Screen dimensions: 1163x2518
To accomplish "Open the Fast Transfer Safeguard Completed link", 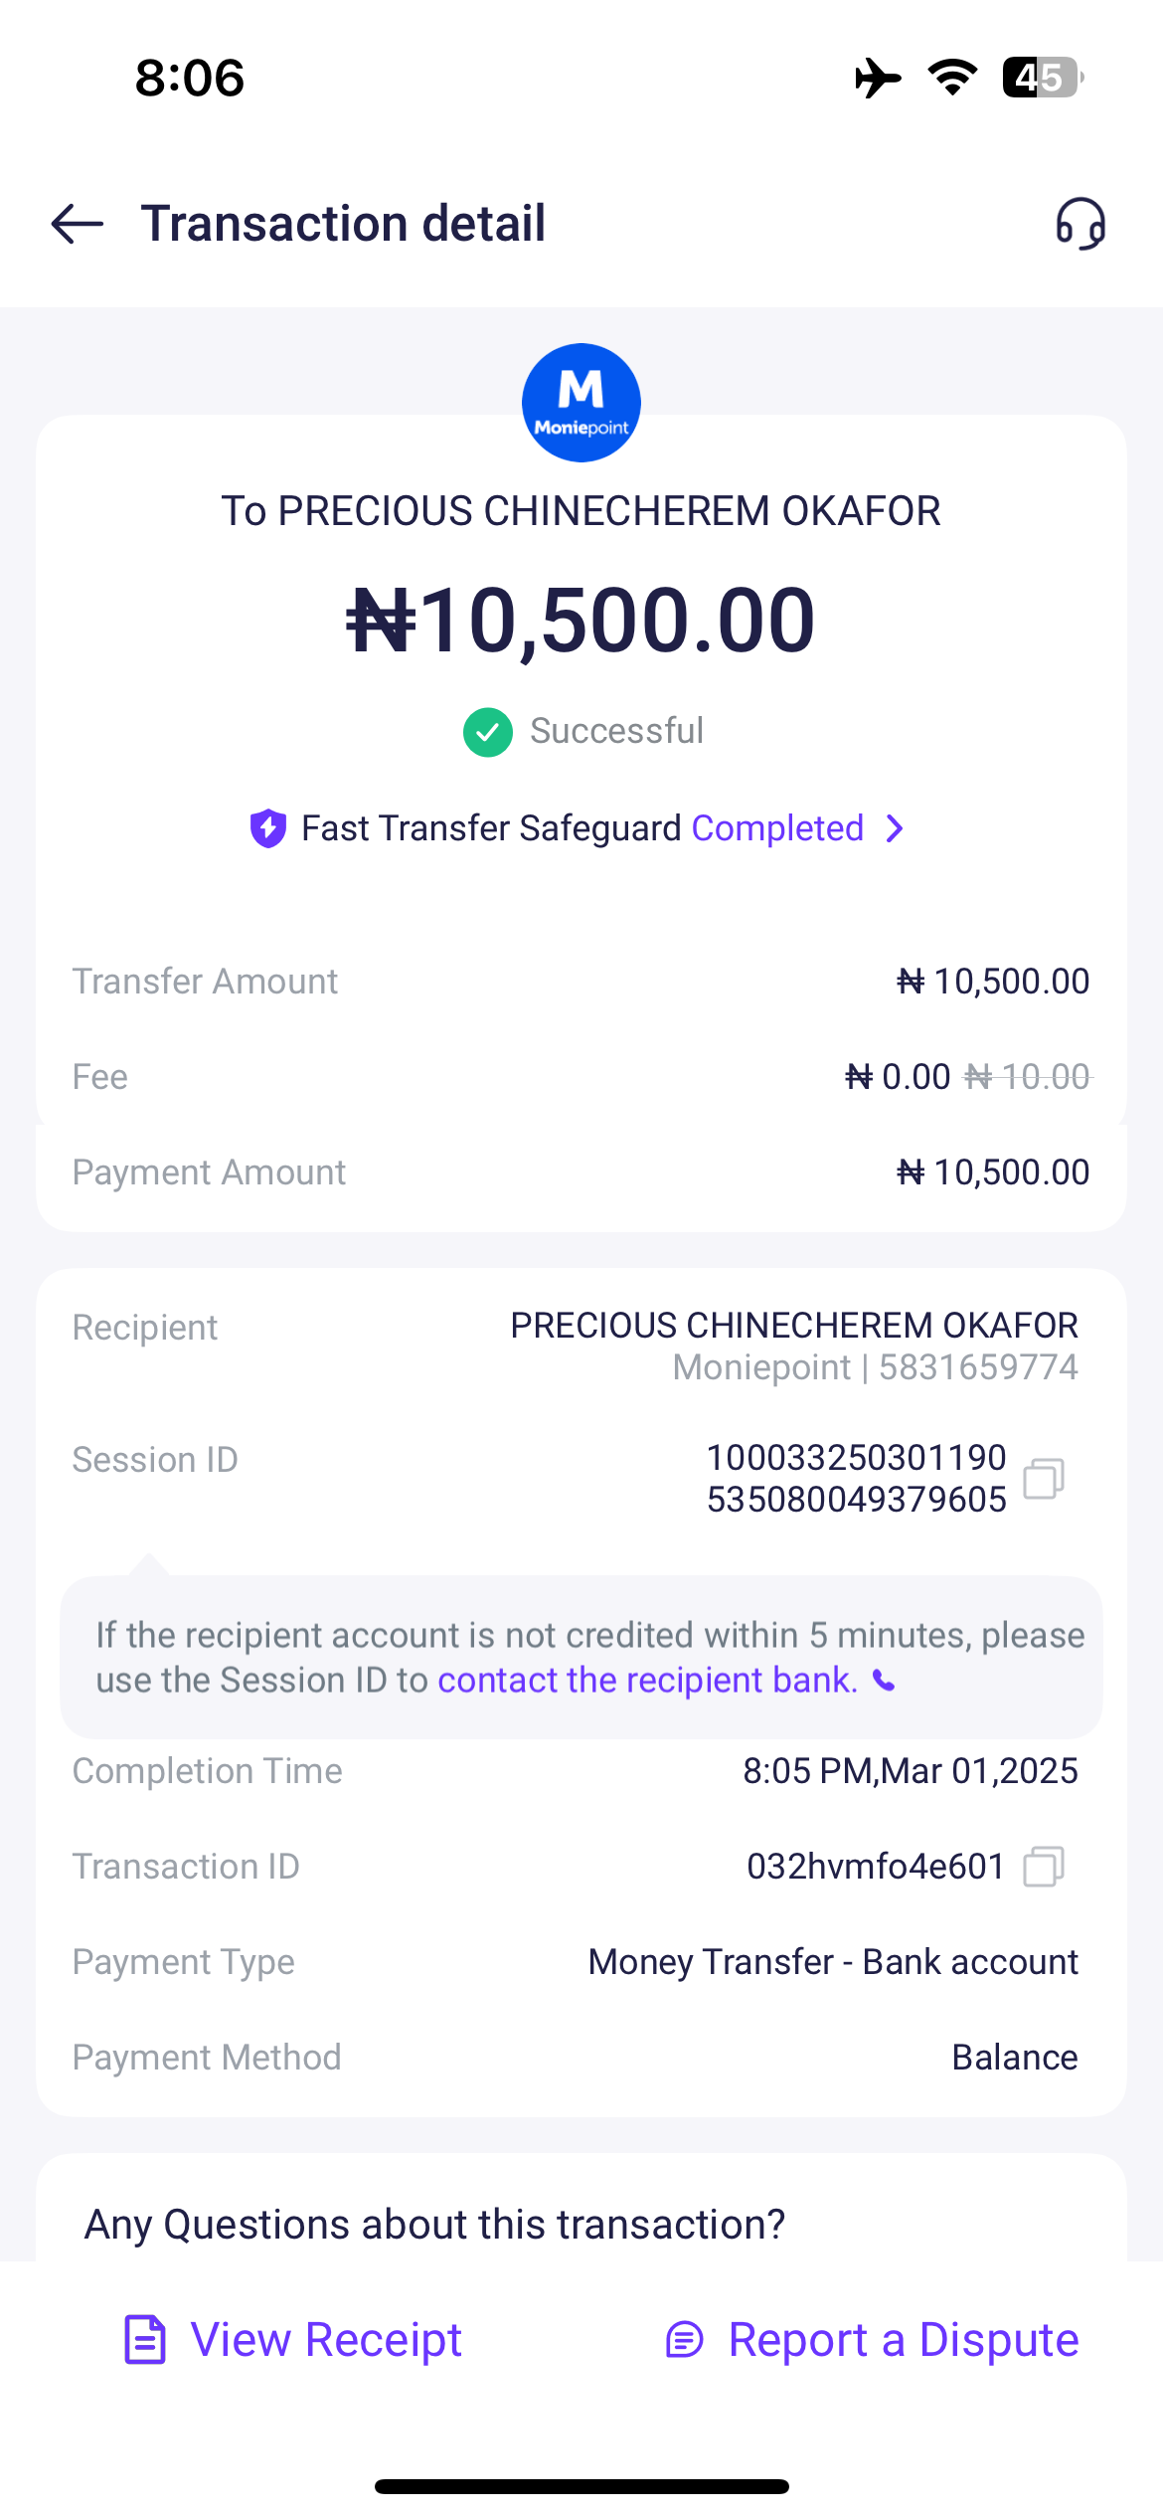I will 777,828.
